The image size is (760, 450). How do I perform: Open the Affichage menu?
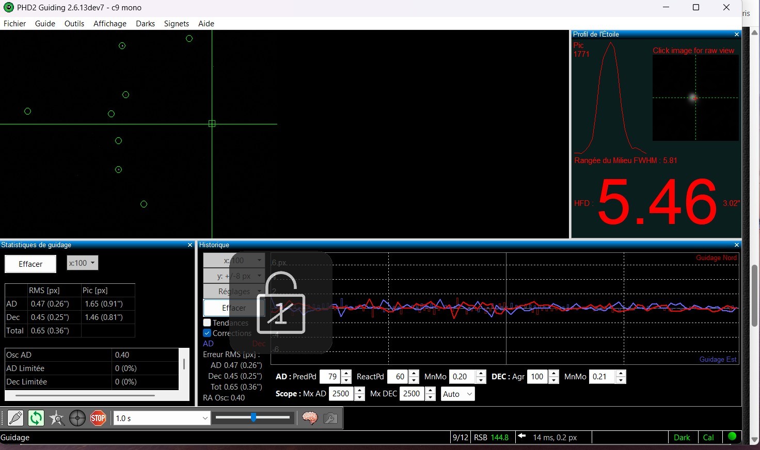[x=110, y=24]
